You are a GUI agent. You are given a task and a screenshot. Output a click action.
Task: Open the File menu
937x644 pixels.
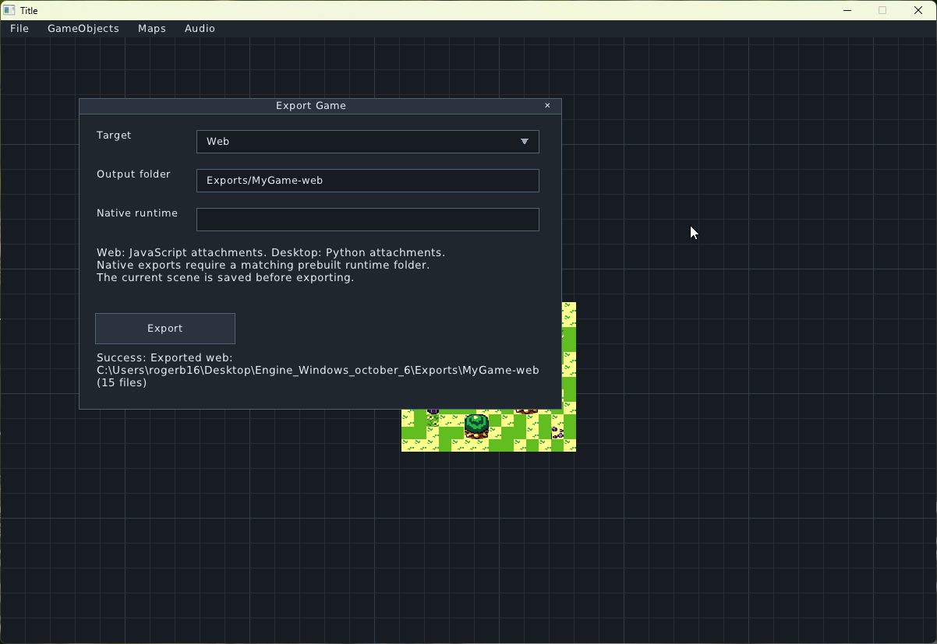point(19,29)
